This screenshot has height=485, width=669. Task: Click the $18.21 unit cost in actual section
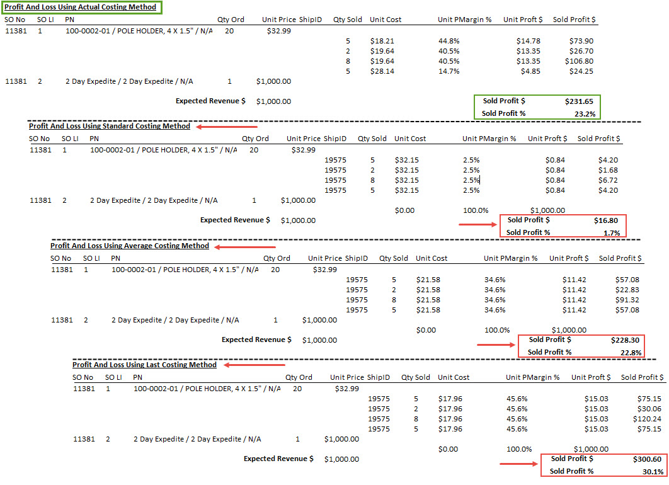(382, 41)
